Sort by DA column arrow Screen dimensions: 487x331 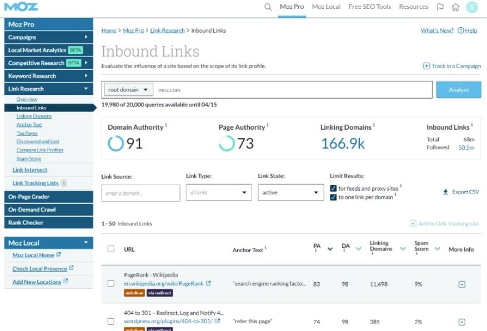point(358,249)
